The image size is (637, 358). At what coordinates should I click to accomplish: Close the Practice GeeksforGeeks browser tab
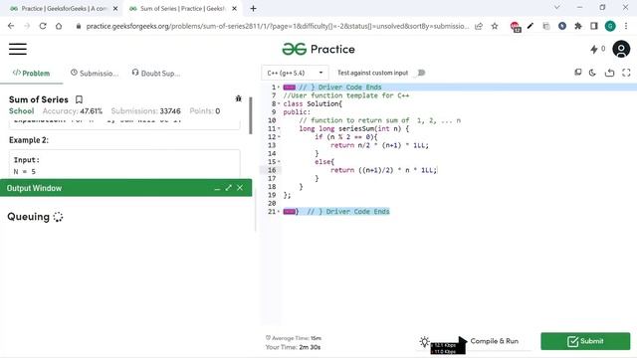click(x=115, y=8)
